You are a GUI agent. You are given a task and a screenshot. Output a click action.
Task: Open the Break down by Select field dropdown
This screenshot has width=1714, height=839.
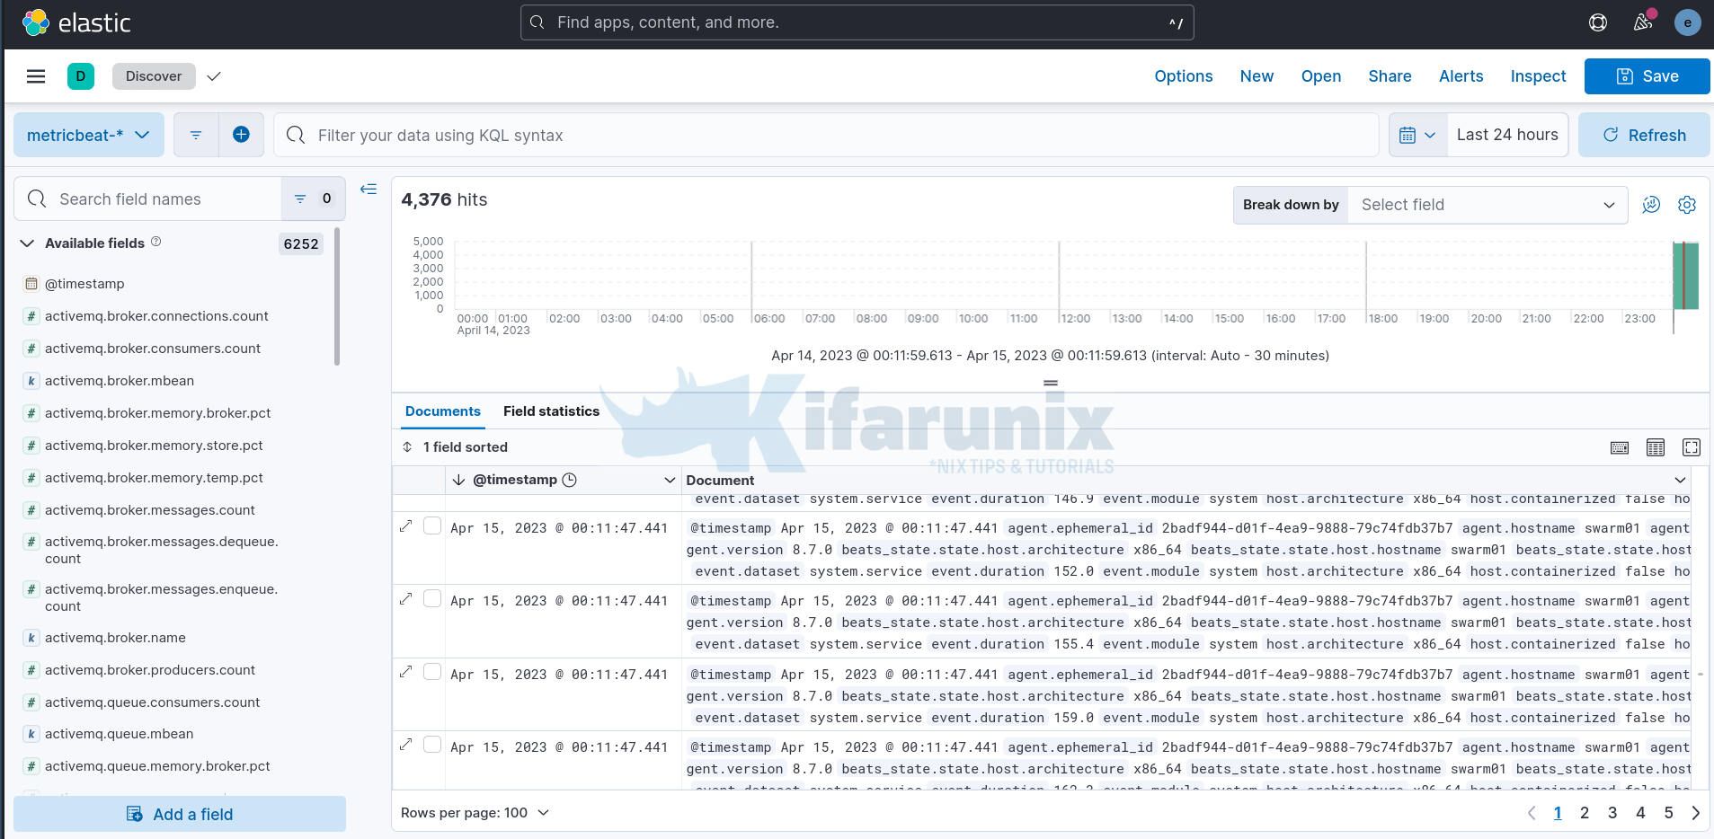point(1488,205)
